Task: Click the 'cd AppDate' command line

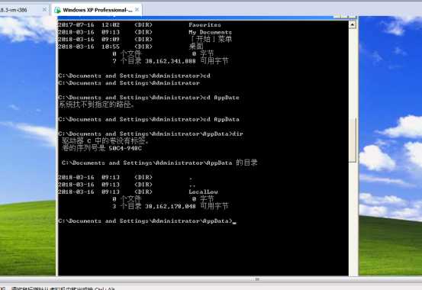Action: pos(149,98)
